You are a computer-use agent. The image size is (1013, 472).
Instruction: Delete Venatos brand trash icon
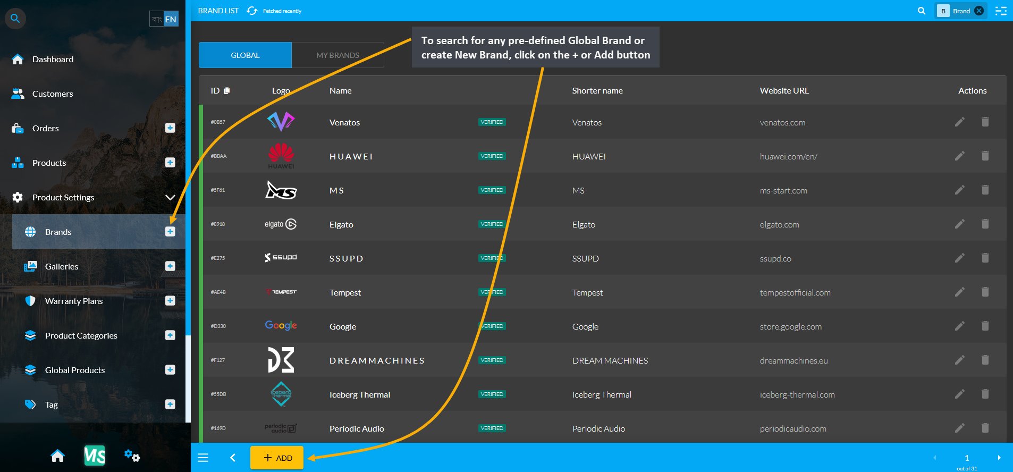tap(985, 122)
